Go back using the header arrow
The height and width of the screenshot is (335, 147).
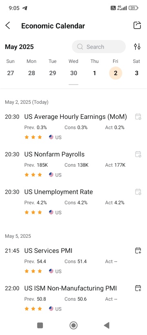pyautogui.click(x=8, y=26)
